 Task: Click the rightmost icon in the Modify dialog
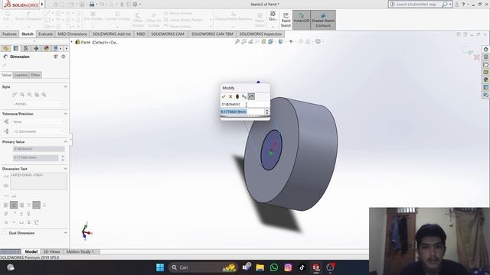(251, 97)
